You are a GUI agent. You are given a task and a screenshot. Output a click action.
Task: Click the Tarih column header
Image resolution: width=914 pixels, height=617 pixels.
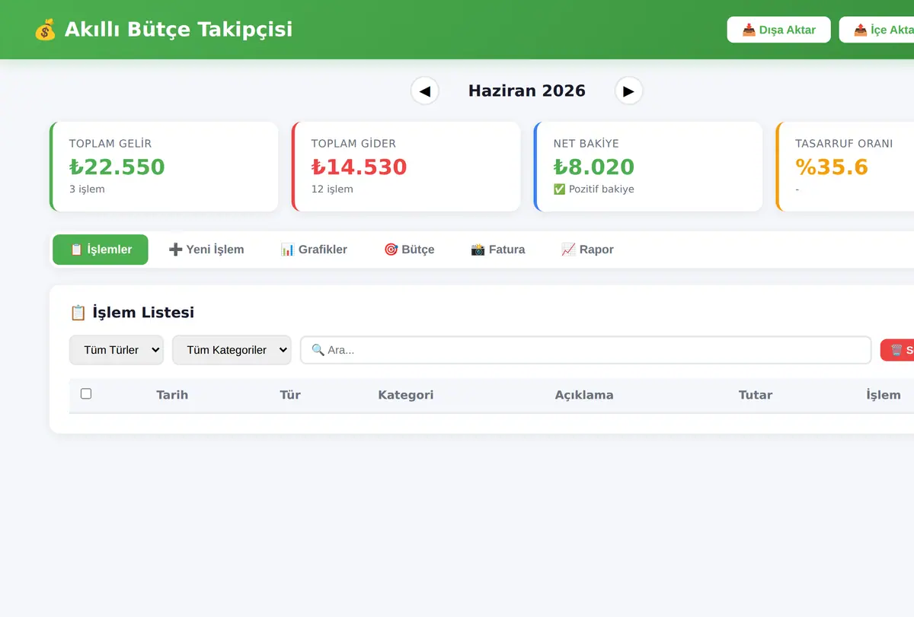click(172, 395)
